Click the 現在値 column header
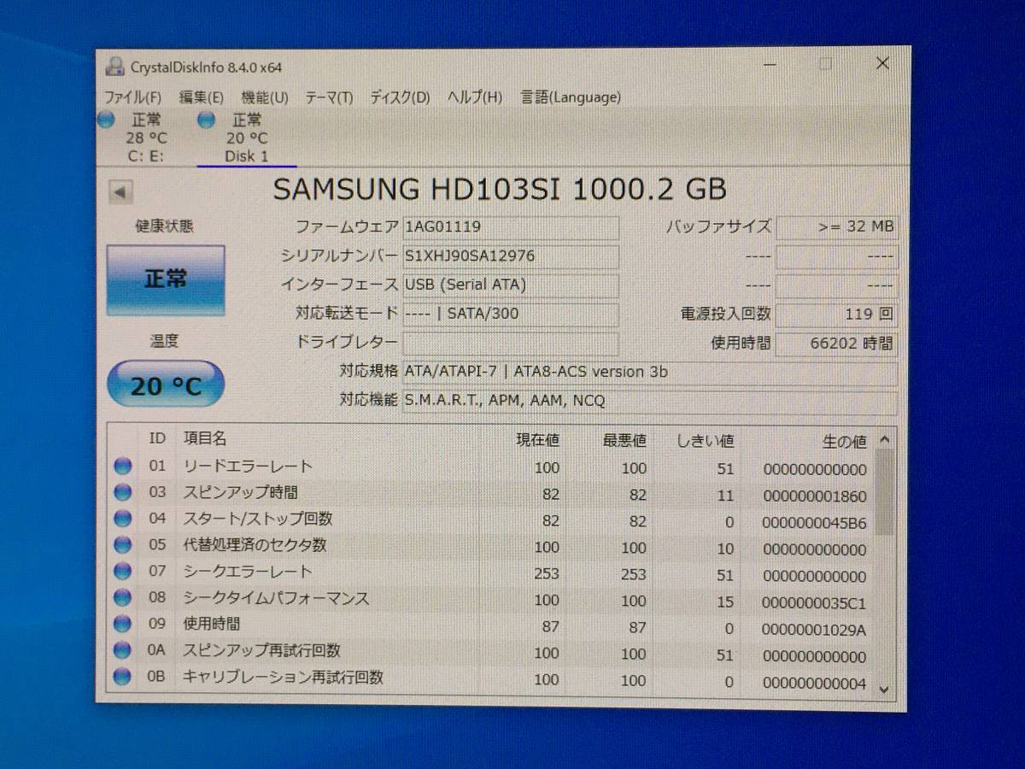Image resolution: width=1025 pixels, height=769 pixels. pyautogui.click(x=538, y=440)
